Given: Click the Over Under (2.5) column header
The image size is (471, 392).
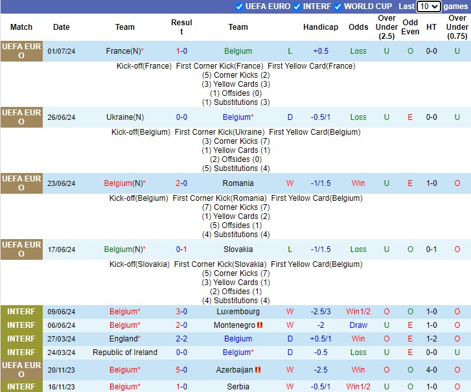Looking at the screenshot, I should point(387,27).
